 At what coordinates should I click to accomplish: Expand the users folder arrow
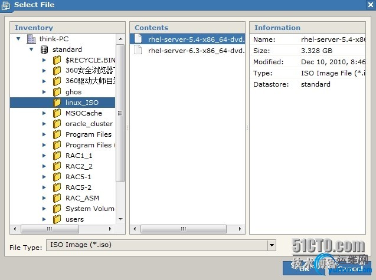[x=44, y=219]
